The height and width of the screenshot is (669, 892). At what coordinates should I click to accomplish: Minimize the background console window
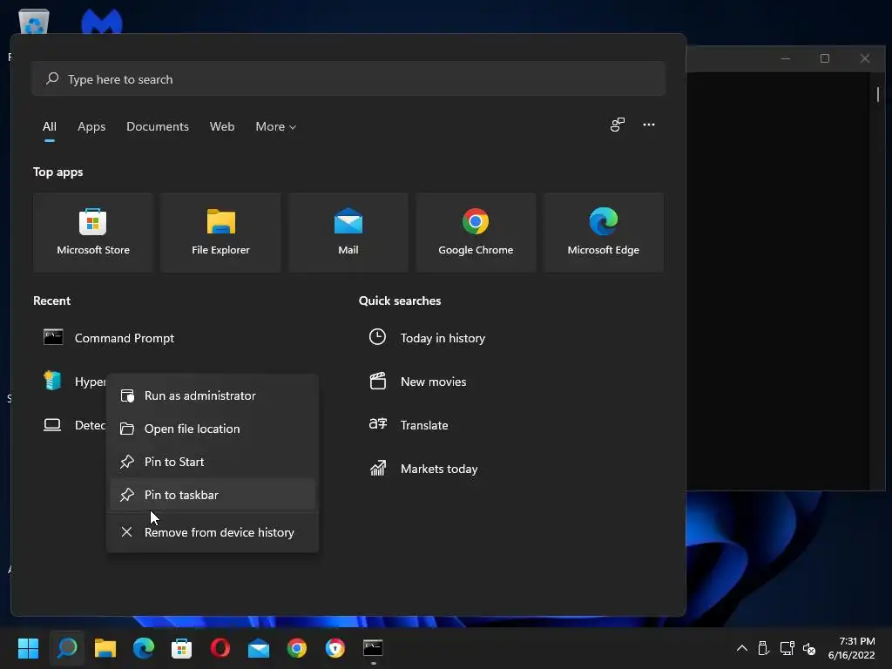tap(786, 58)
